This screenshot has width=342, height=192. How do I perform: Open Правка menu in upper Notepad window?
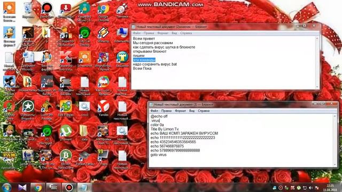[149, 33]
